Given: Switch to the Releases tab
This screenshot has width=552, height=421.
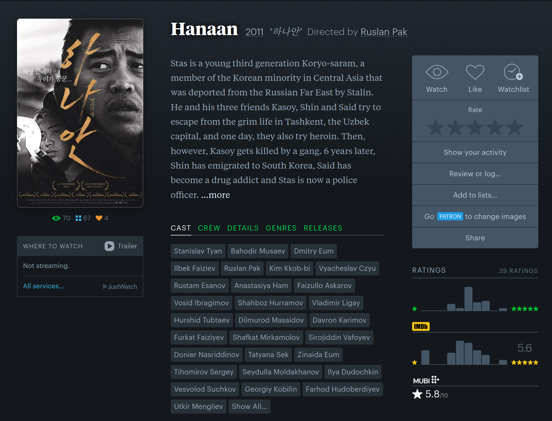Looking at the screenshot, I should [x=323, y=228].
